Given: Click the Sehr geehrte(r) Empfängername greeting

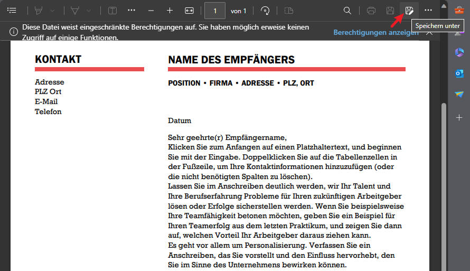Looking at the screenshot, I should point(227,137).
